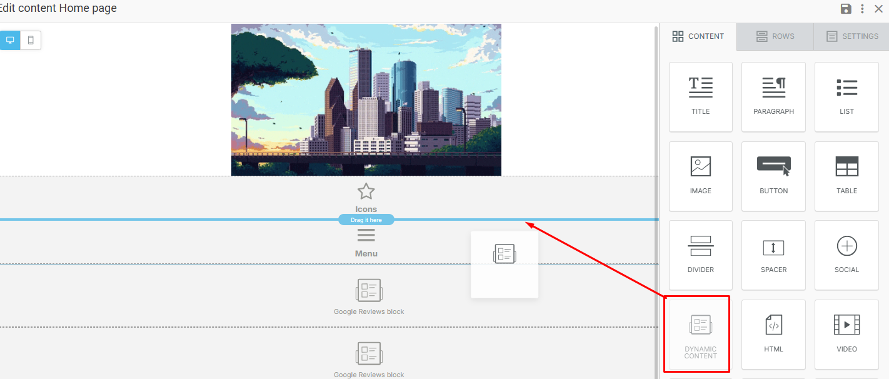
Task: Switch to mobile preview mode
Action: pos(31,40)
